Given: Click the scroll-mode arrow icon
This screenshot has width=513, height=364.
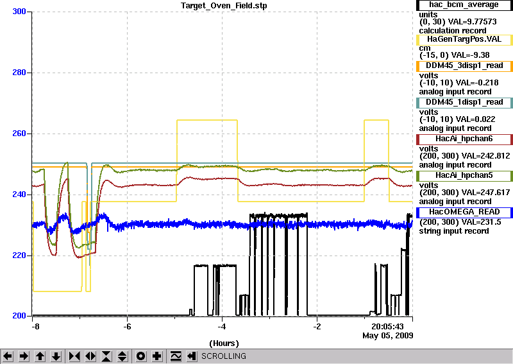Looking at the screenshot, I should [x=192, y=356].
